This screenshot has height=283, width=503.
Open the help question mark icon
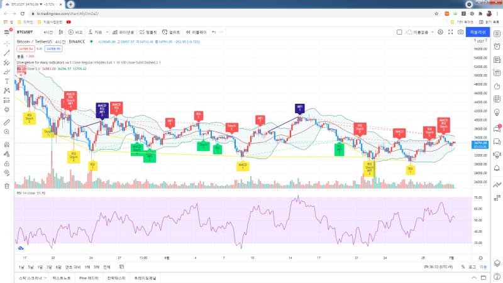point(497,277)
